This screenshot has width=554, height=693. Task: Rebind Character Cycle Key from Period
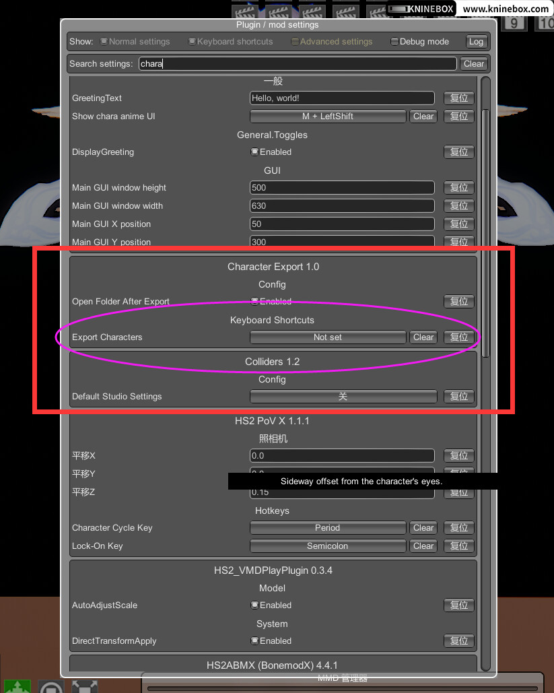pyautogui.click(x=328, y=528)
